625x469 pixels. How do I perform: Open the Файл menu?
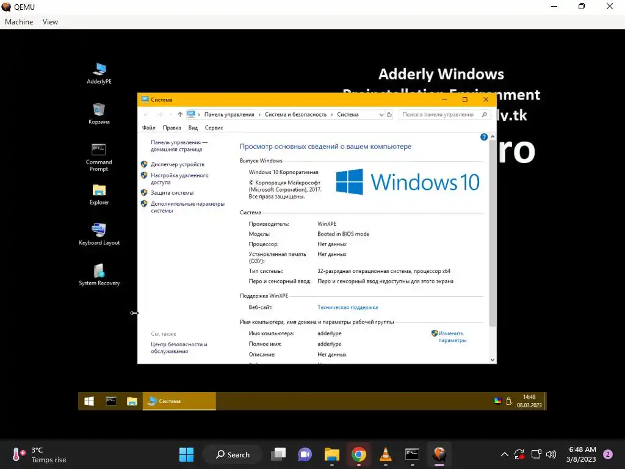coord(149,128)
